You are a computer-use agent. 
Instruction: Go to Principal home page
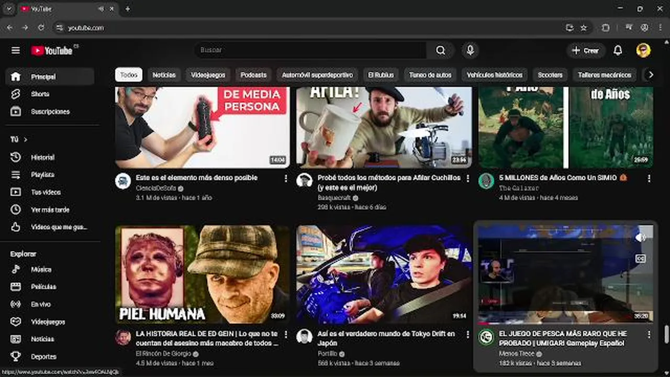50,76
